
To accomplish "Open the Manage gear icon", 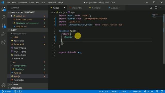I will click(x=3, y=85).
